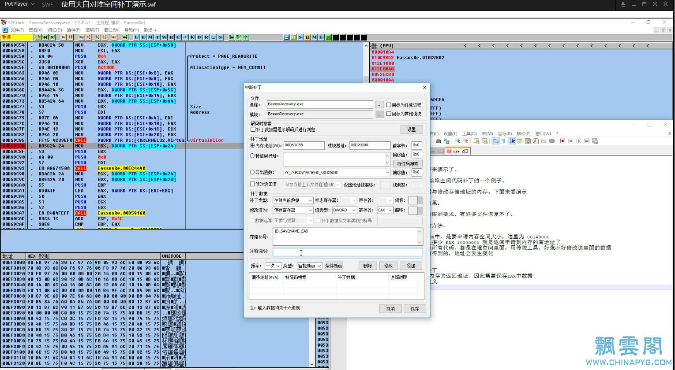The height and width of the screenshot is (370, 675).
Task: Open Threads window with T toolbar button
Action: pos(157,37)
